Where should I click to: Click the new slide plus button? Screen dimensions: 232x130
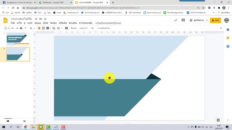(5, 28)
